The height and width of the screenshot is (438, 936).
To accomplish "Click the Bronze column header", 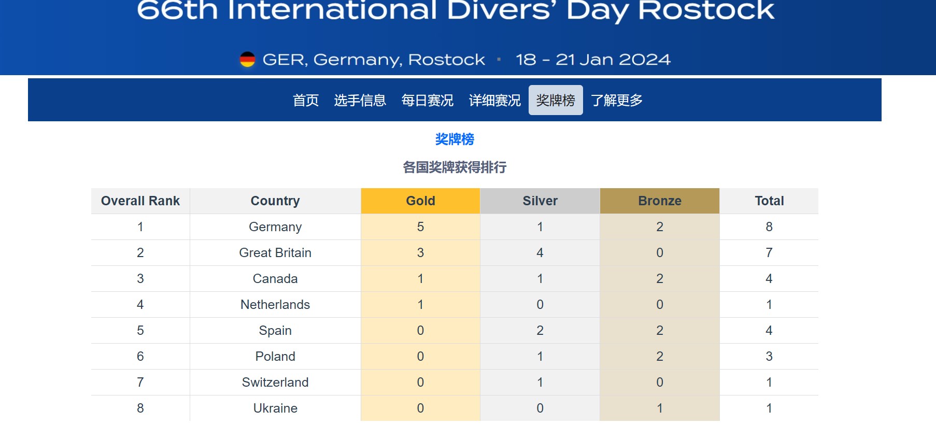I will (x=659, y=201).
